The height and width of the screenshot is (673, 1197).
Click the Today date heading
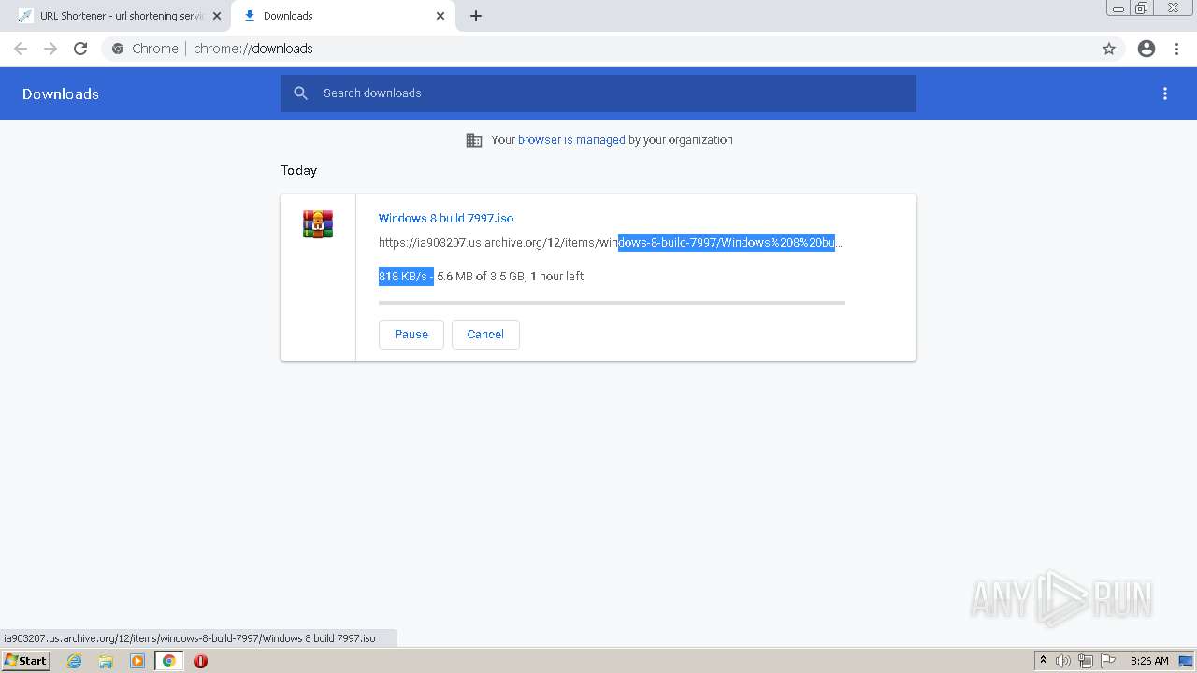(x=299, y=170)
